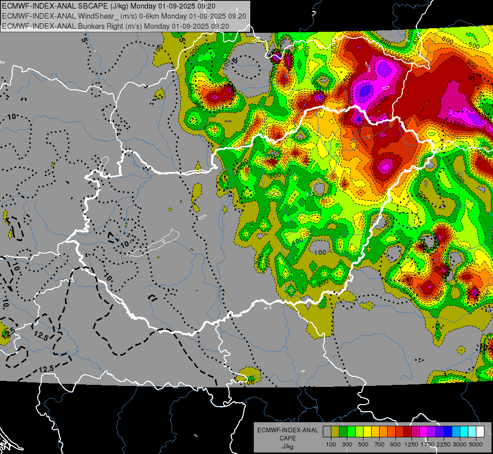Image resolution: width=493 pixels, height=454 pixels.
Task: Click the dark green legend swatch
Action: [x=343, y=432]
